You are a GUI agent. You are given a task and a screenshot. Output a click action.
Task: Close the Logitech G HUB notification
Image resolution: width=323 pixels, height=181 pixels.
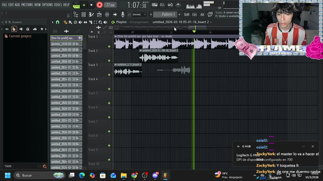[x=313, y=146]
